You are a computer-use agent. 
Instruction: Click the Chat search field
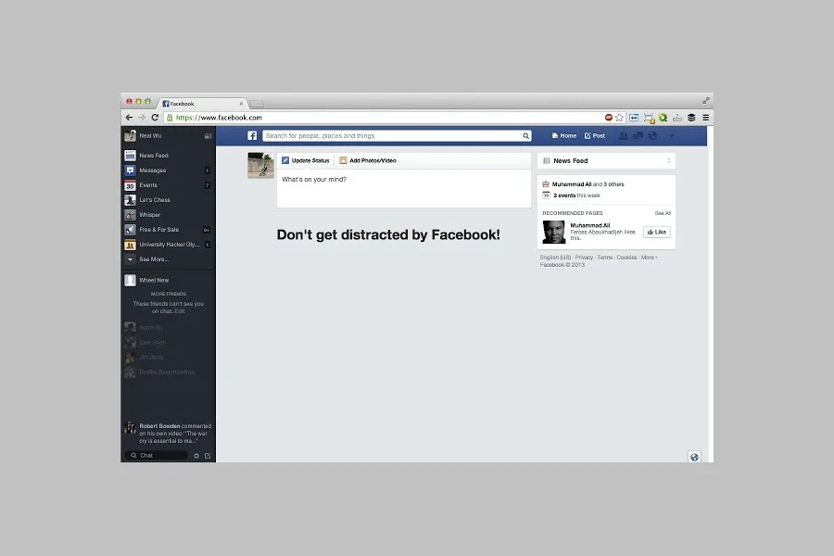pyautogui.click(x=157, y=455)
